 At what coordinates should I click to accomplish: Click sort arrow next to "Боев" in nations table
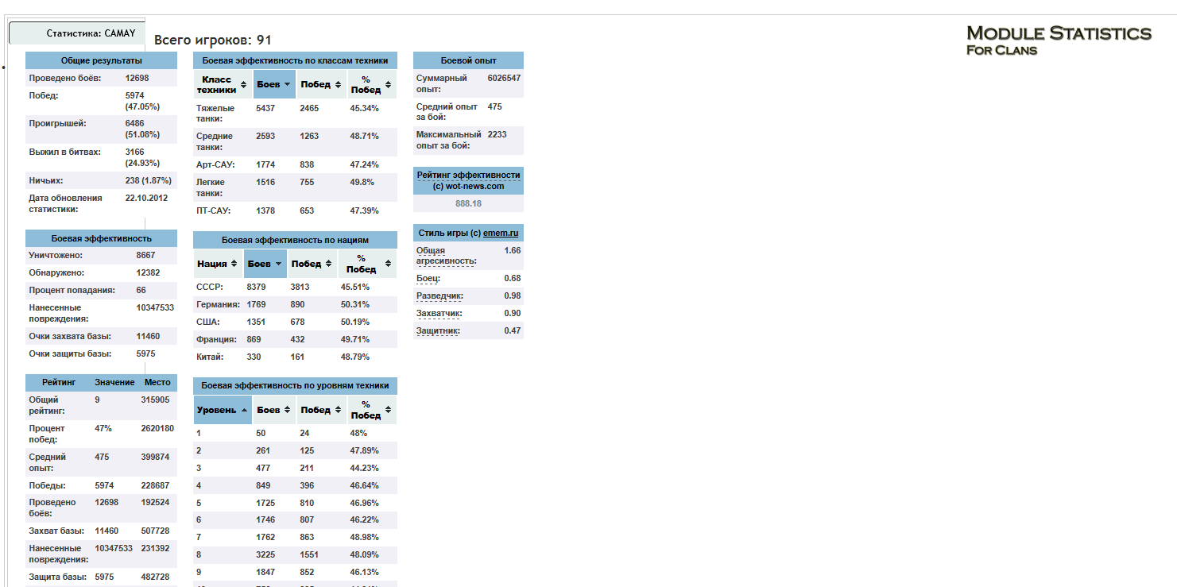[x=277, y=264]
